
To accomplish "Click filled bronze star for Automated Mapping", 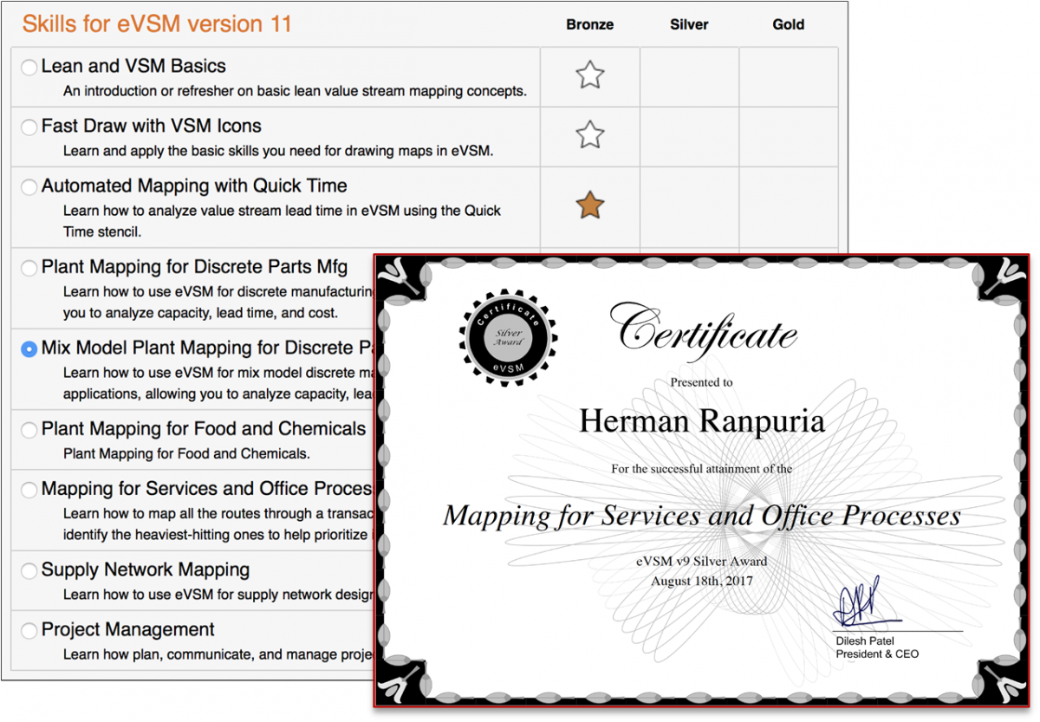I will (x=590, y=205).
